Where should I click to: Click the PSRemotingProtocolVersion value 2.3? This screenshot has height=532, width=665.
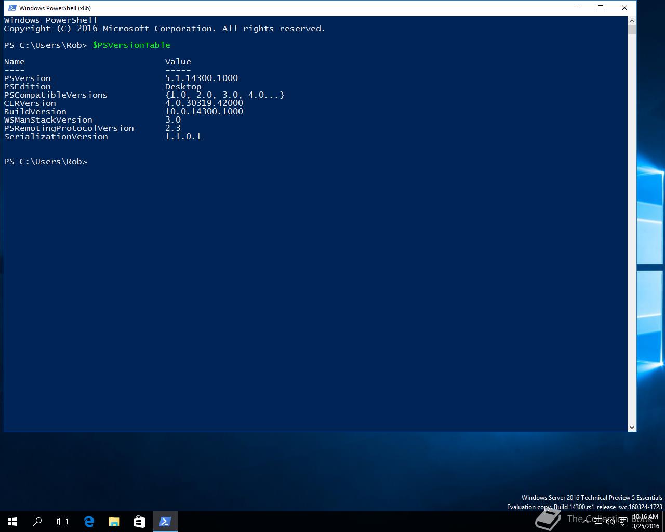(x=173, y=128)
